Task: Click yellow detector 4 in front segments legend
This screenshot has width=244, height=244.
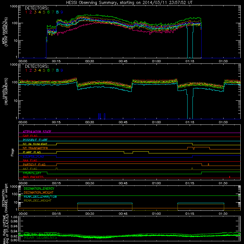Action: [x=40, y=12]
